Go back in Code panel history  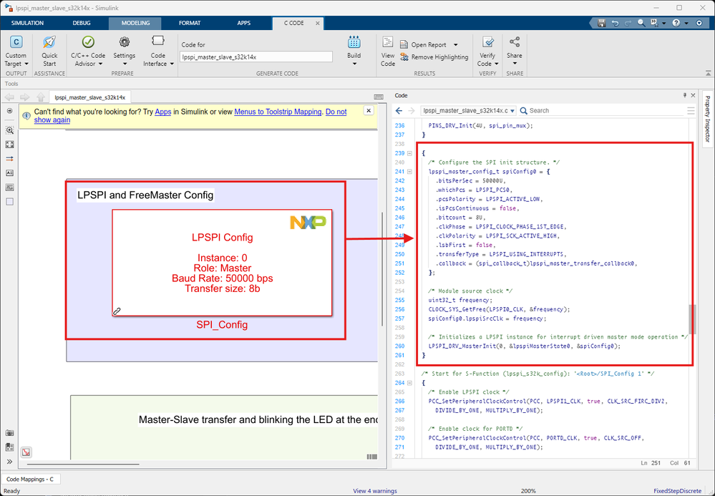[x=399, y=110]
